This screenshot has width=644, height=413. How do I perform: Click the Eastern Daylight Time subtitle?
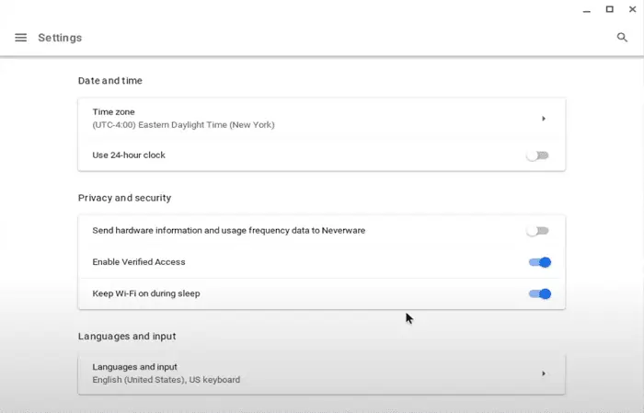coord(183,125)
